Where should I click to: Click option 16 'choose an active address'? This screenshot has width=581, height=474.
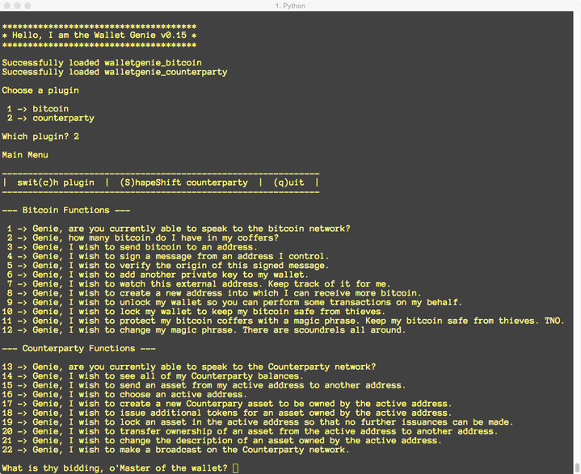(x=125, y=395)
